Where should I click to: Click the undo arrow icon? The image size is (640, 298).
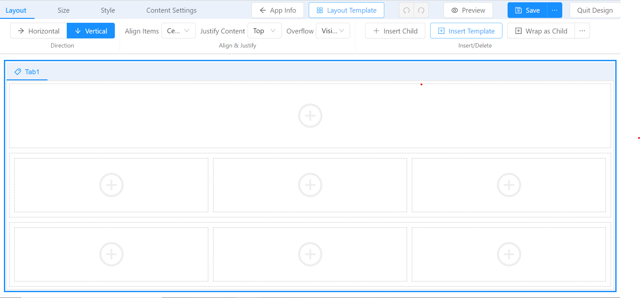406,10
